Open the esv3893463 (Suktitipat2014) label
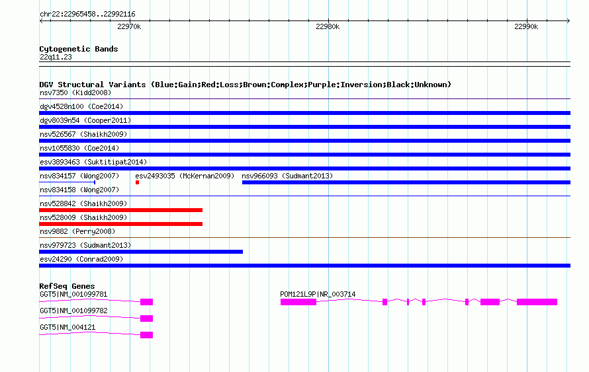Viewport: 589px width, 372px height. point(93,162)
